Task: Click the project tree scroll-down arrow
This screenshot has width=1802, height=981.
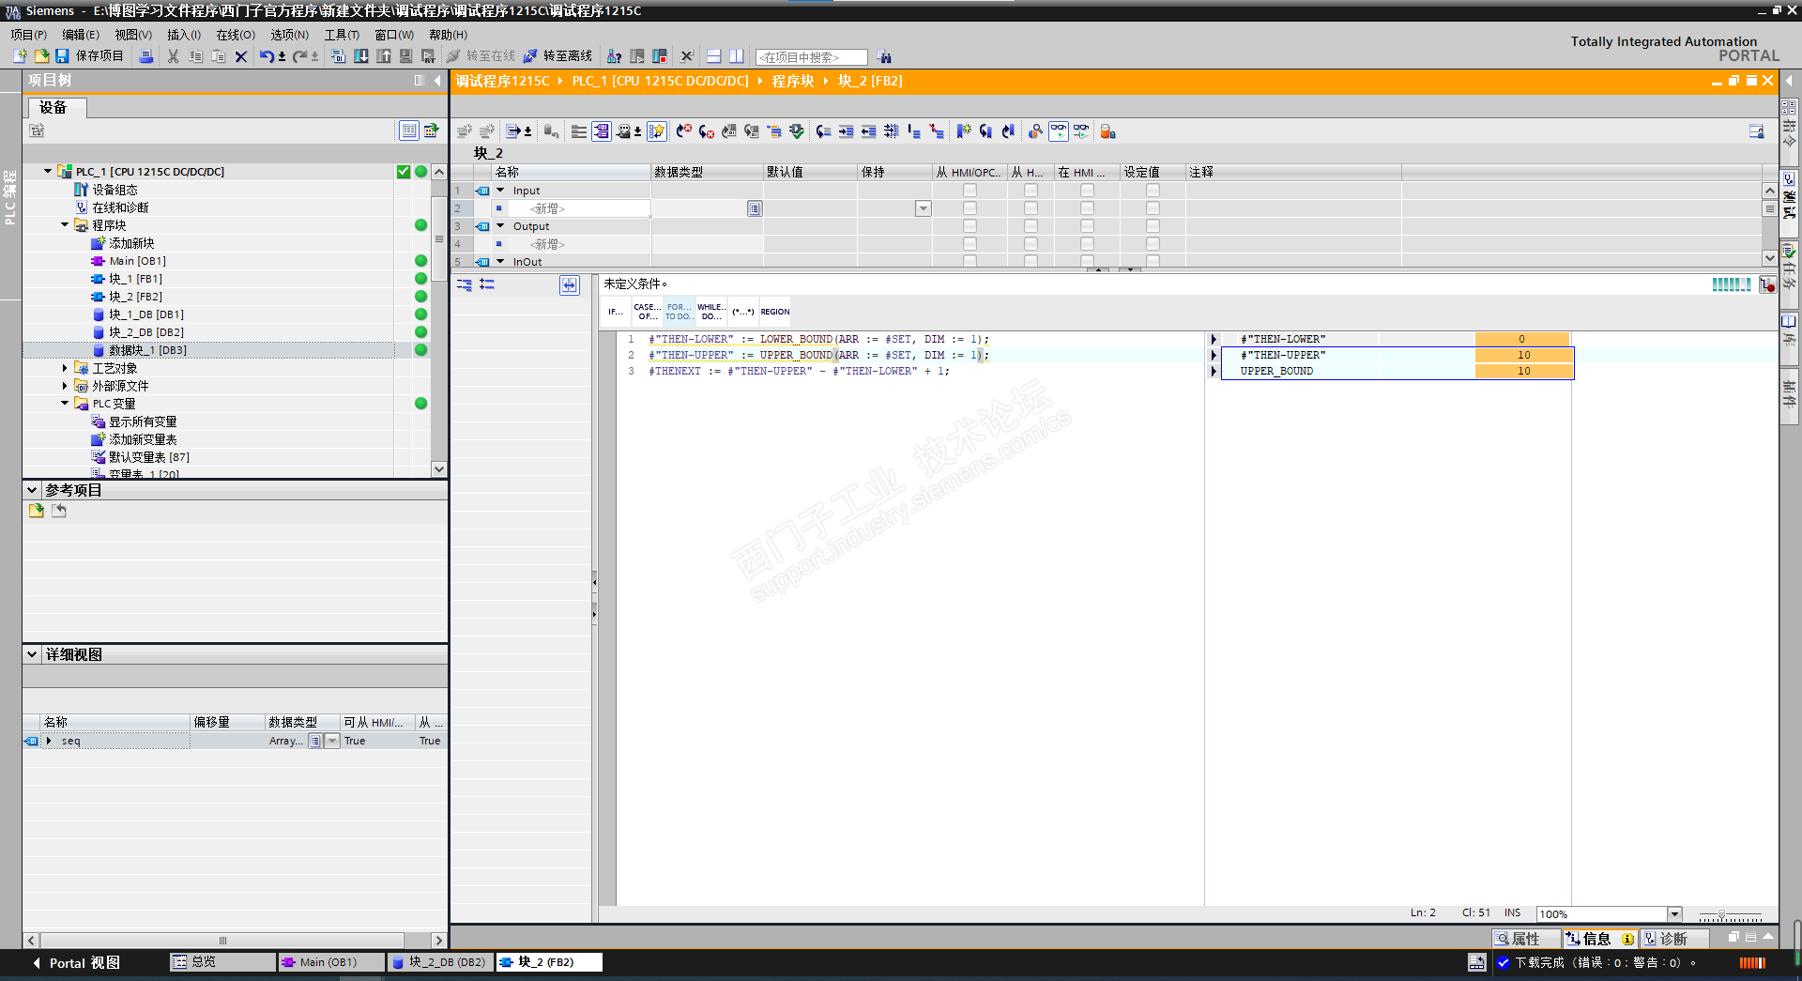Action: coord(438,468)
